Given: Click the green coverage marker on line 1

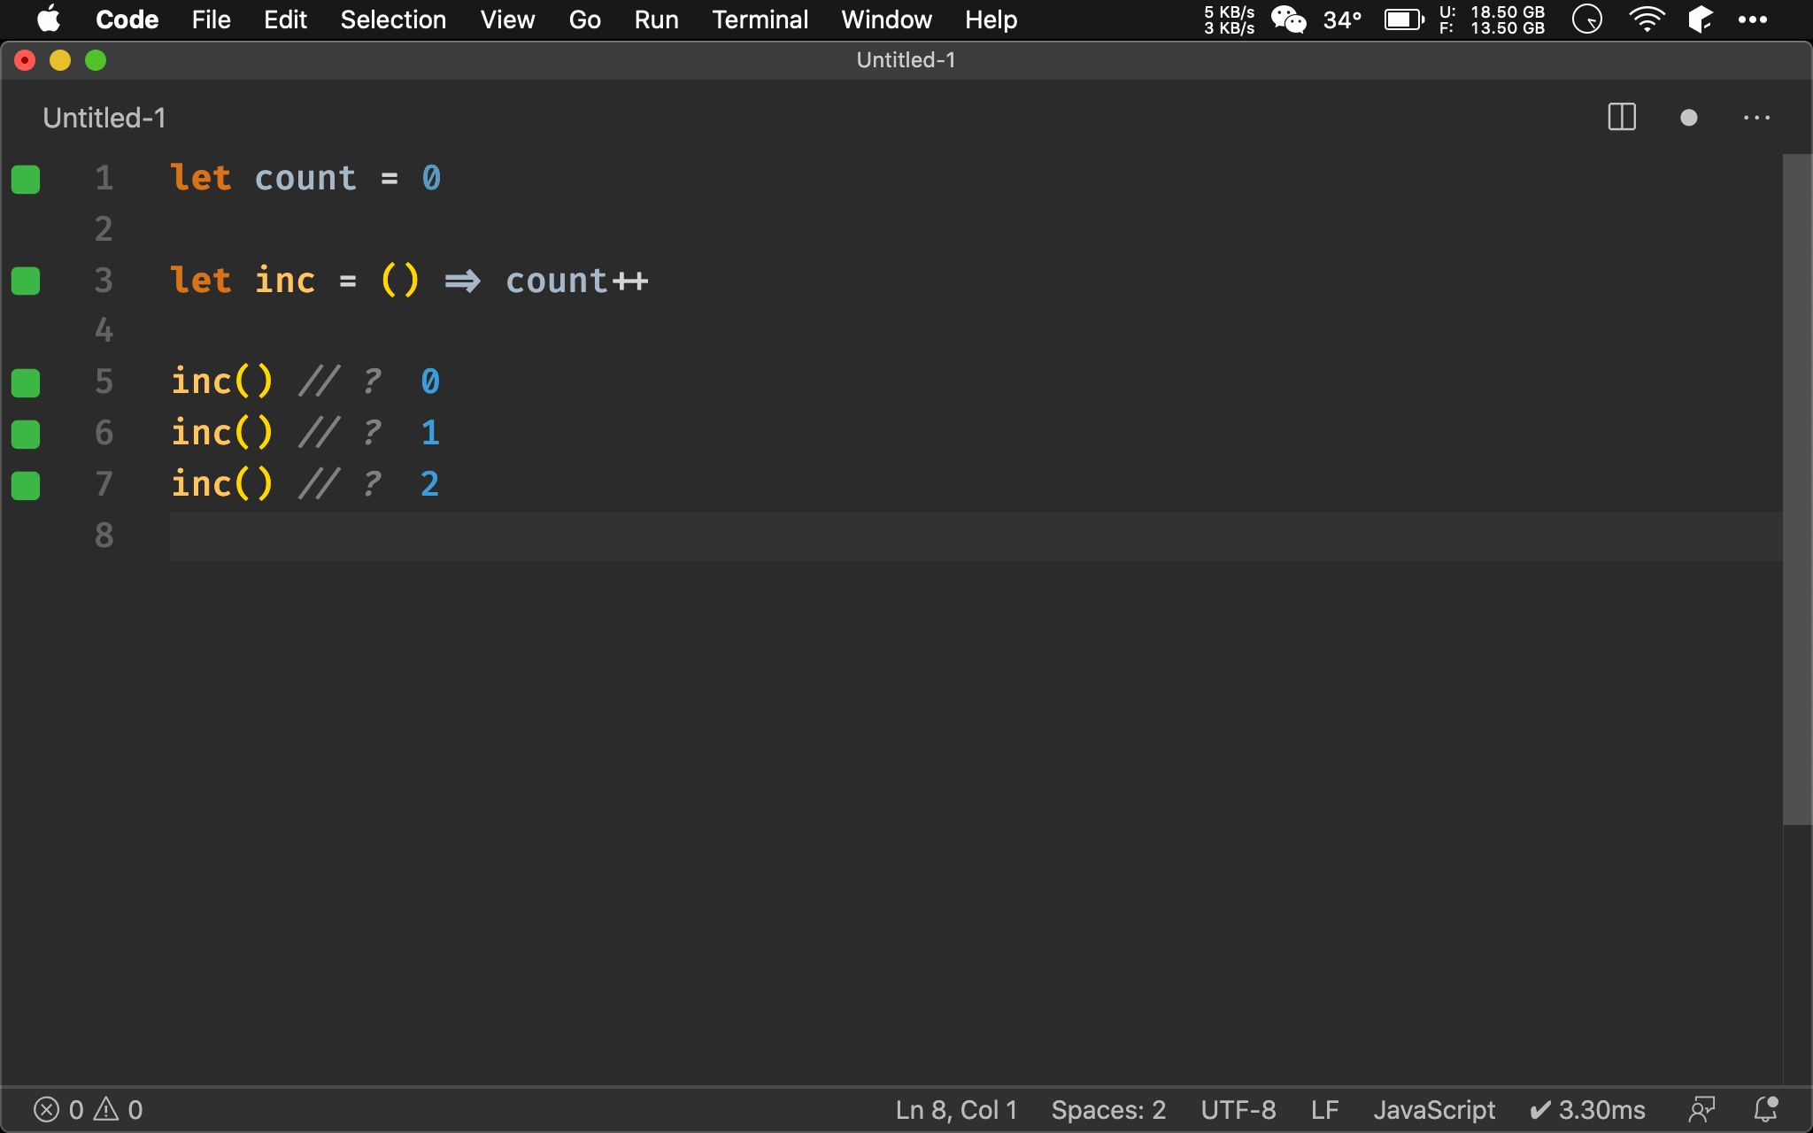Looking at the screenshot, I should pos(26,179).
